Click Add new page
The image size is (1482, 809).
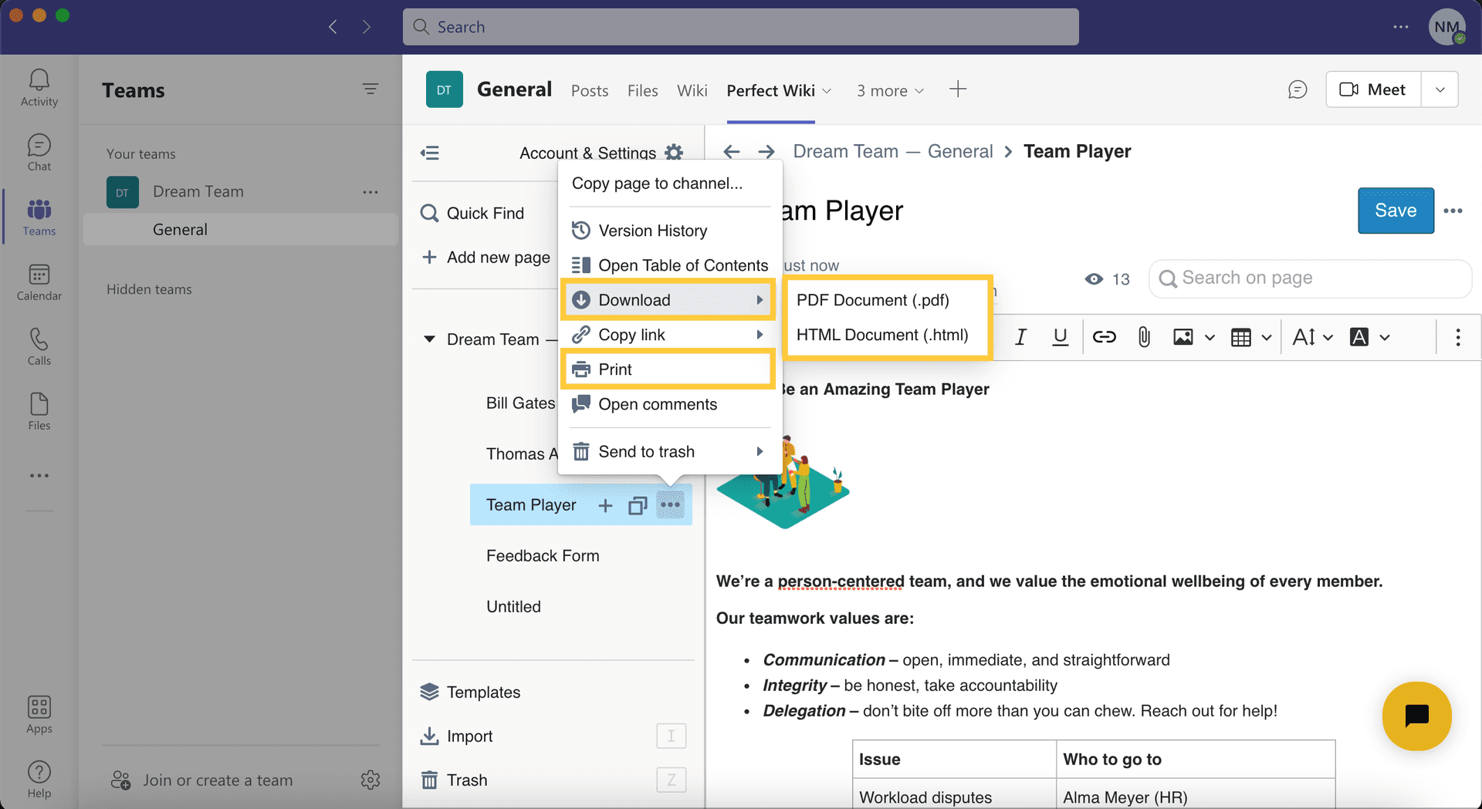(498, 258)
